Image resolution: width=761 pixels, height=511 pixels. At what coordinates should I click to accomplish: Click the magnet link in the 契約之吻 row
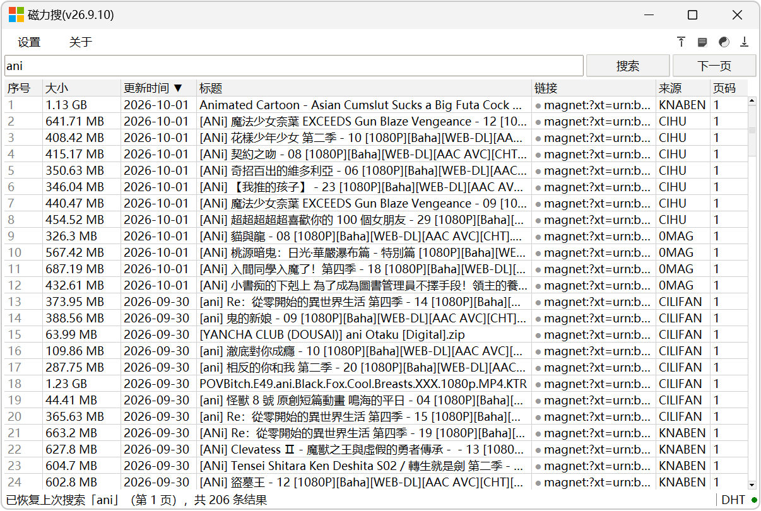[x=593, y=154]
